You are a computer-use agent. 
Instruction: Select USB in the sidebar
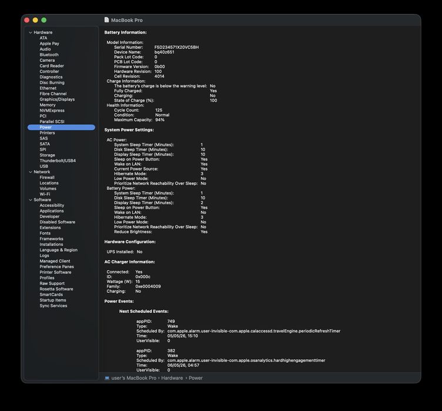(x=43, y=166)
